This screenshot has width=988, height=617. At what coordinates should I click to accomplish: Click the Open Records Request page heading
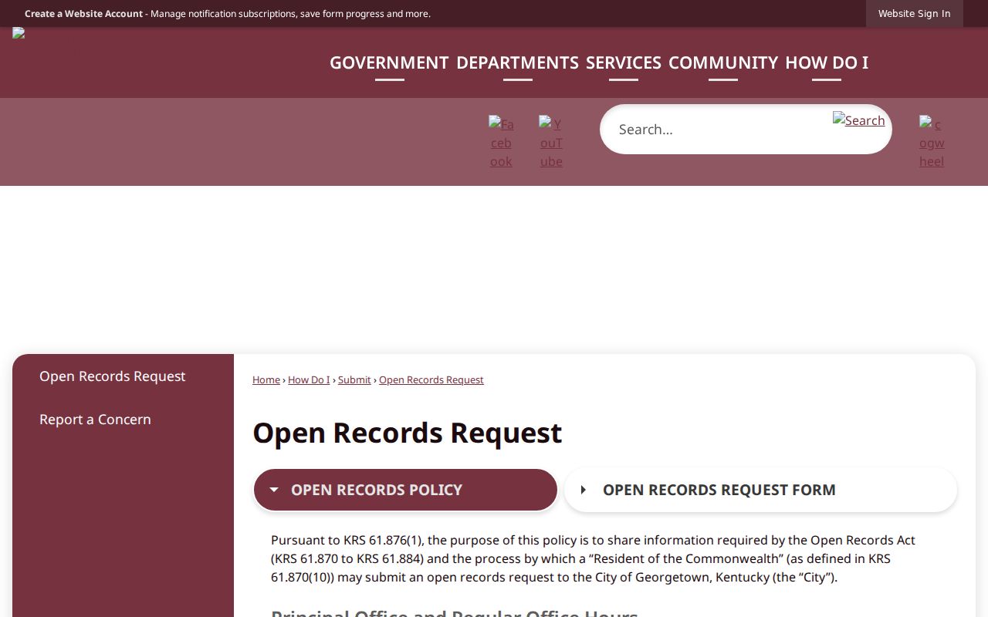(x=407, y=433)
